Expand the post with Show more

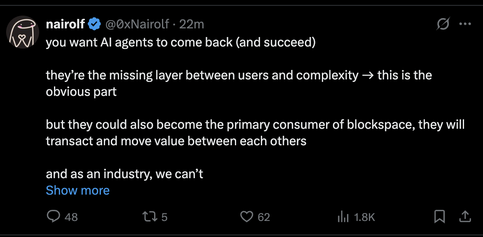77,190
